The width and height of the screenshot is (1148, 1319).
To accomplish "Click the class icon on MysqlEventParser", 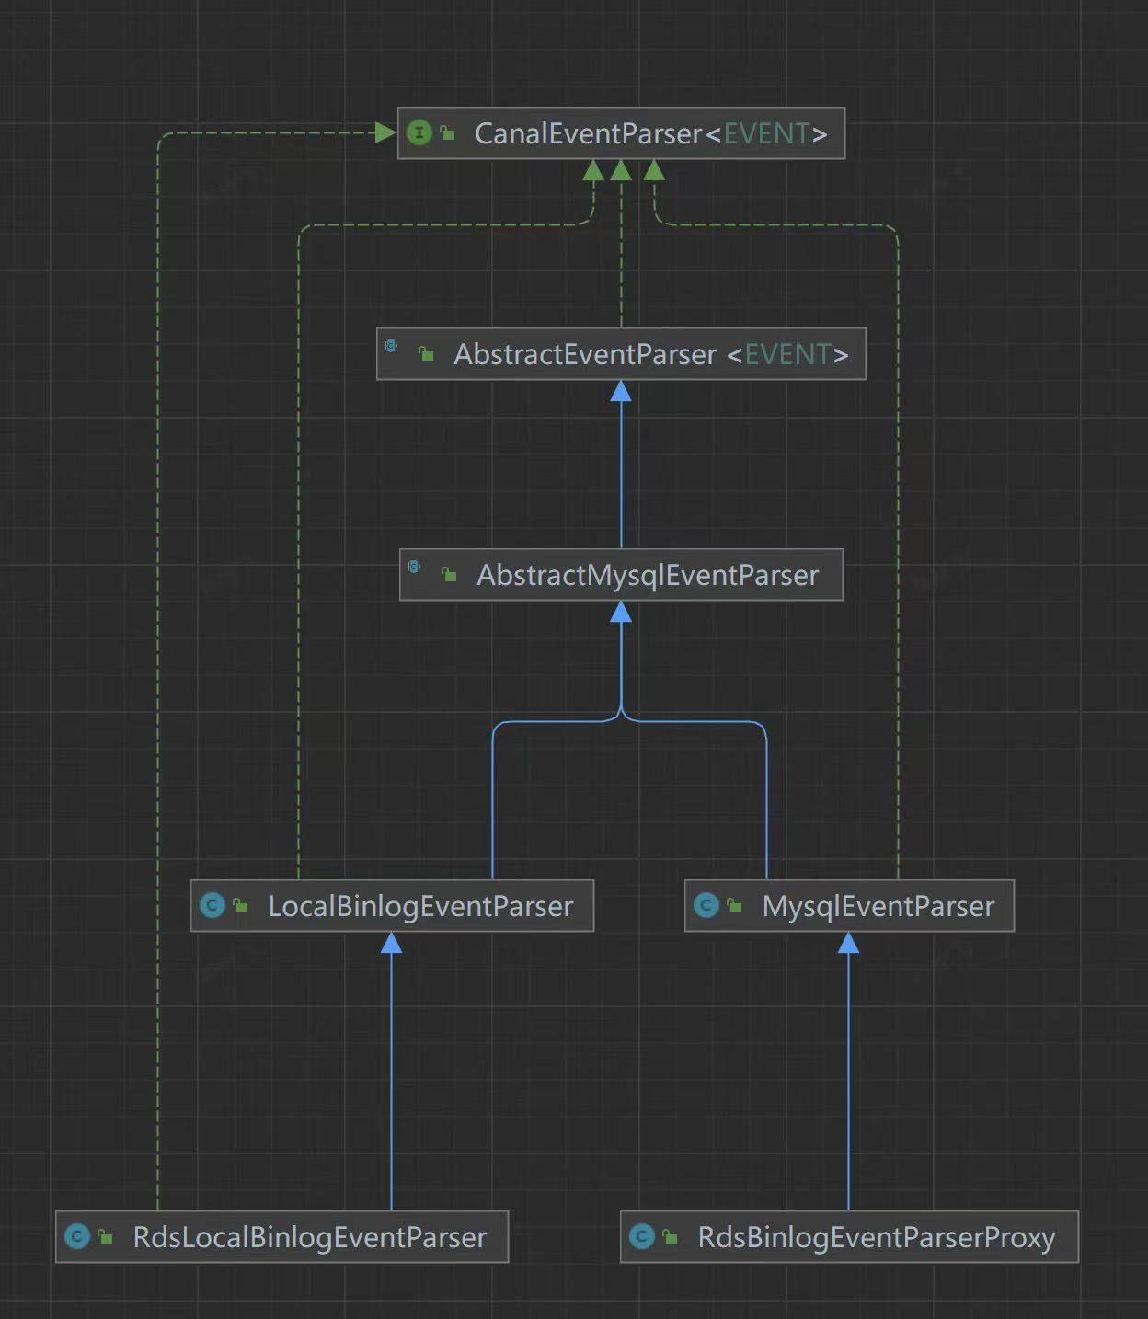I will click(706, 906).
